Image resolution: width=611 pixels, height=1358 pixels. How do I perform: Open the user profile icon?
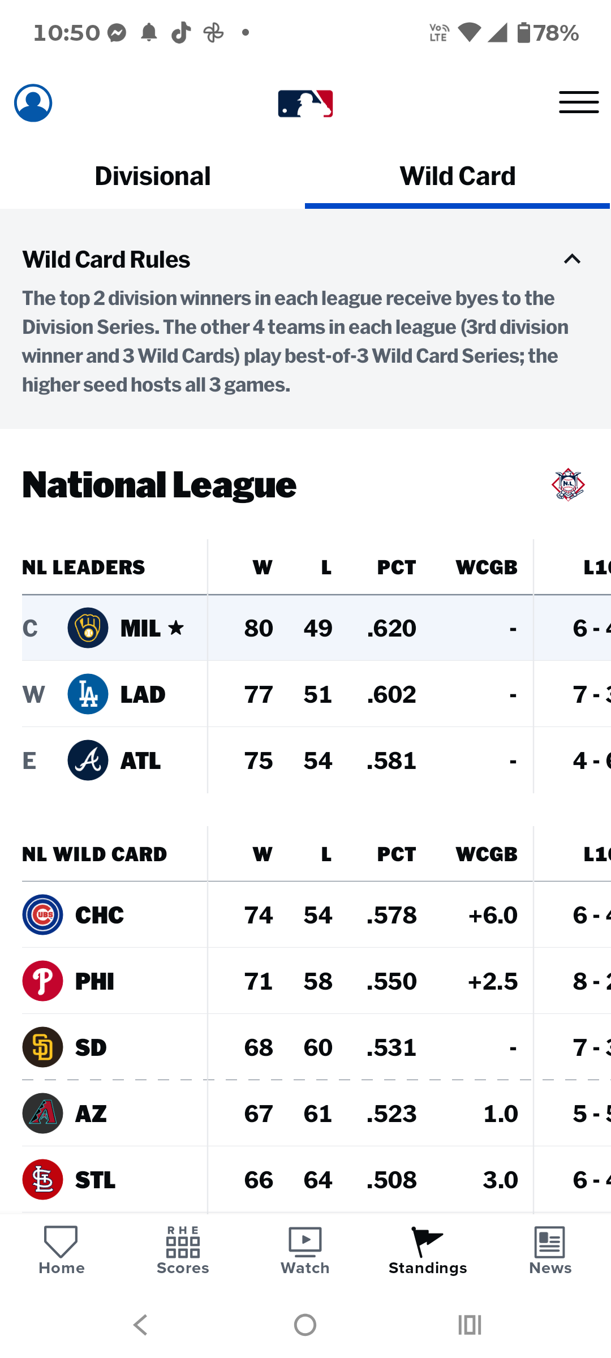(33, 103)
